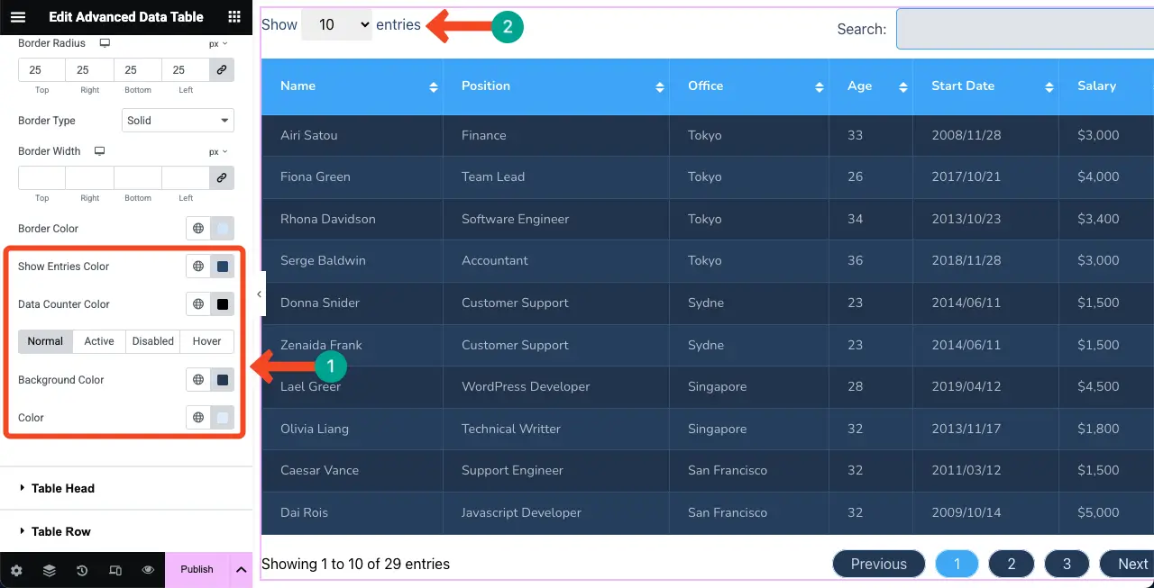Open the Show entries count dropdown
The height and width of the screenshot is (588, 1154).
(336, 25)
